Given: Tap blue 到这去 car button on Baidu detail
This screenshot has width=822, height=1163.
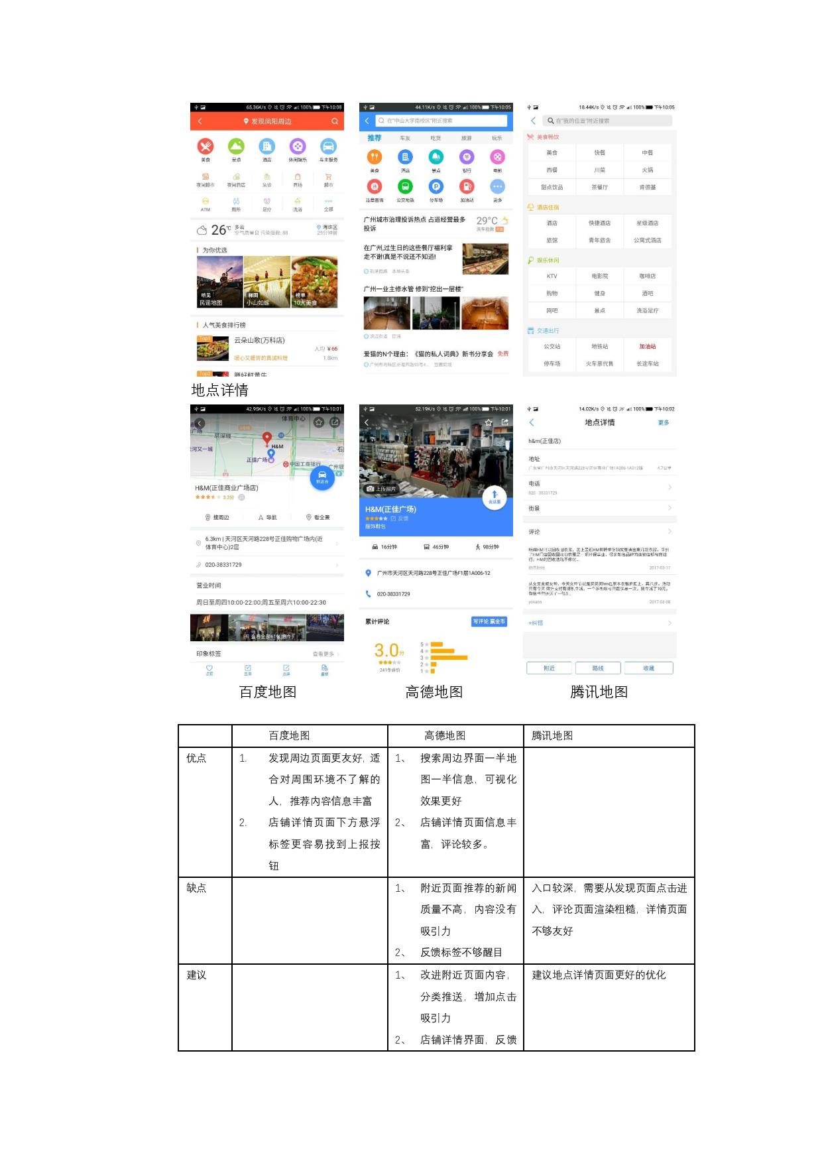Looking at the screenshot, I should pos(322,477).
